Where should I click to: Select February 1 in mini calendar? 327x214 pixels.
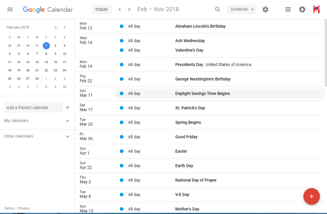tap(46, 45)
